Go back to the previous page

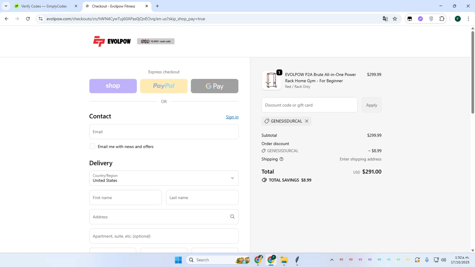[x=7, y=19]
